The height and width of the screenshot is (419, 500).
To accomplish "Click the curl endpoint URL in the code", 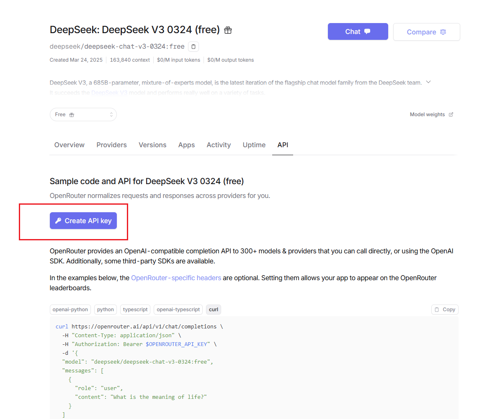I will [x=144, y=327].
